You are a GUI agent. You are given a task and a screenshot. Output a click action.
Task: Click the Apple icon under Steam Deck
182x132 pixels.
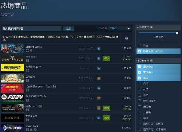[31, 130]
